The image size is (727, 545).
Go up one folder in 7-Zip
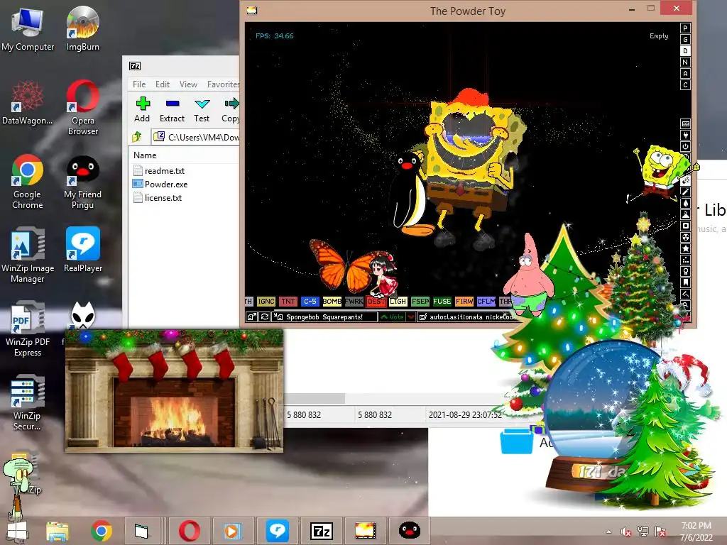[x=137, y=137]
